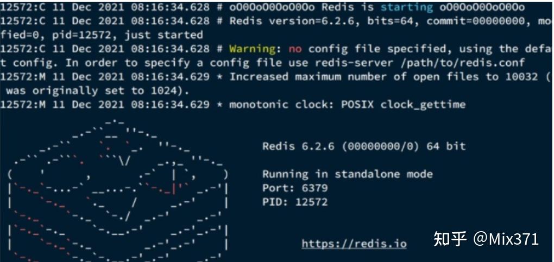Click the 知乎 watermark logo
The height and width of the screenshot is (262, 554).
click(450, 239)
